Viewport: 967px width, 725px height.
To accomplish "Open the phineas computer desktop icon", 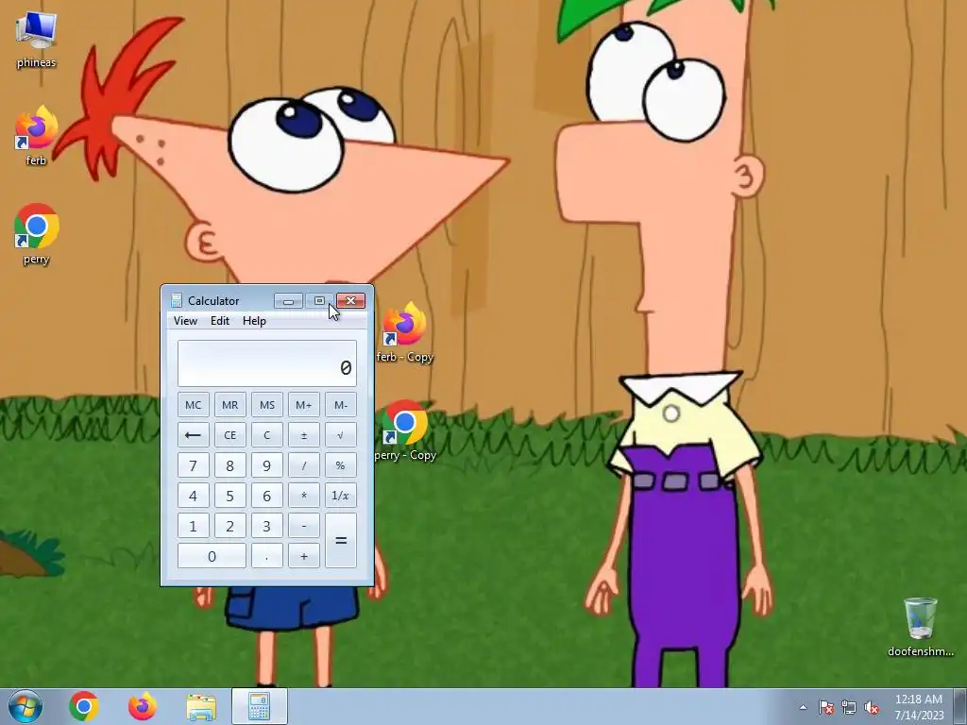I will pyautogui.click(x=36, y=40).
